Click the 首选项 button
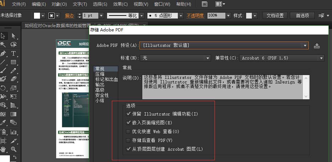The height and width of the screenshot is (162, 332). point(302,15)
